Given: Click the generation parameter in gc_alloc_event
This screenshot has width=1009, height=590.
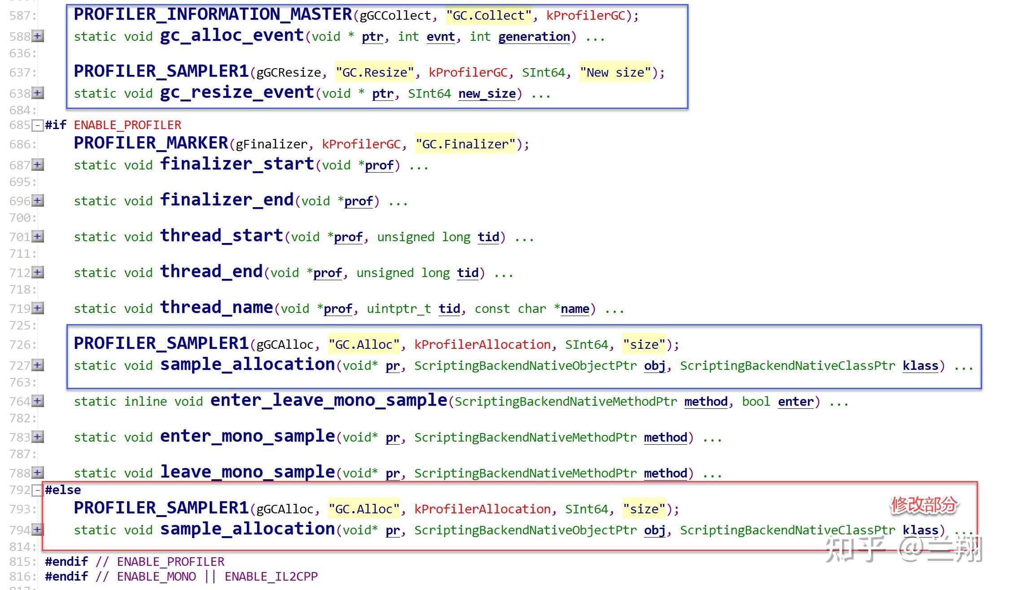Looking at the screenshot, I should 534,37.
